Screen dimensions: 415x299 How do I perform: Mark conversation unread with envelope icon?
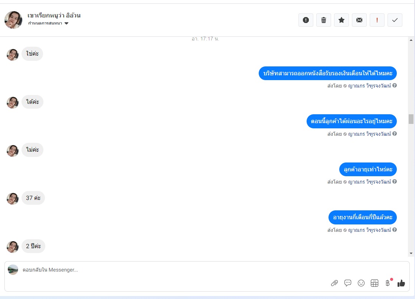(x=359, y=20)
